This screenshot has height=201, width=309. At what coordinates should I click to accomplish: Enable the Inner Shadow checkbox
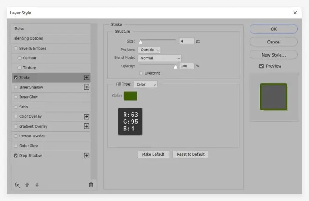pos(15,87)
